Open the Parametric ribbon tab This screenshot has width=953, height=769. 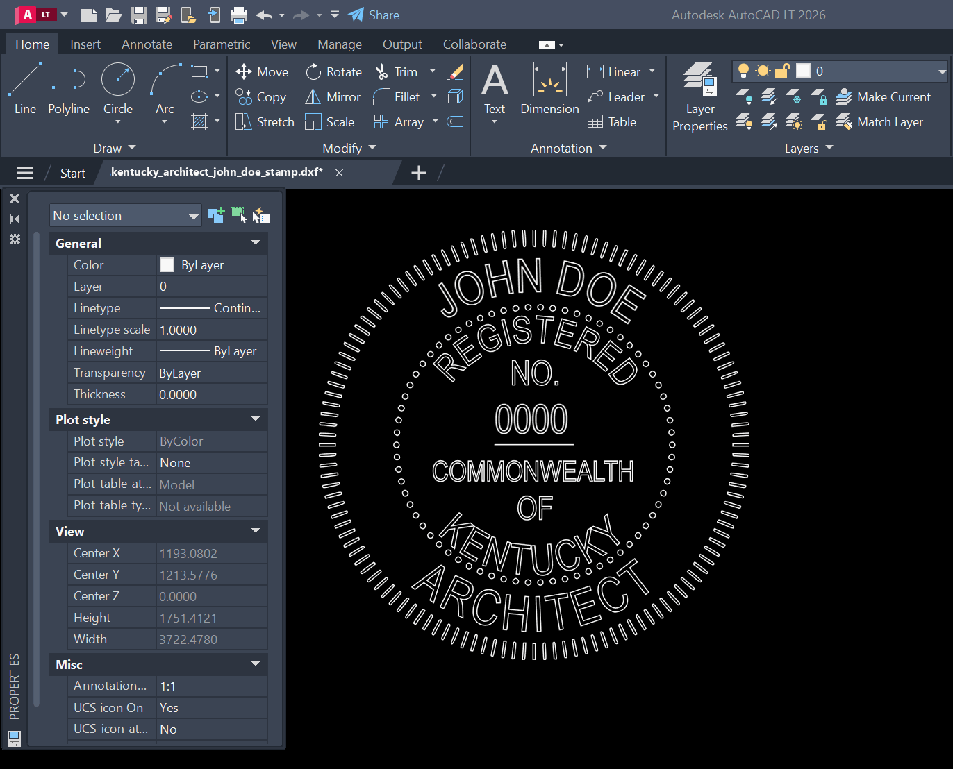(222, 44)
